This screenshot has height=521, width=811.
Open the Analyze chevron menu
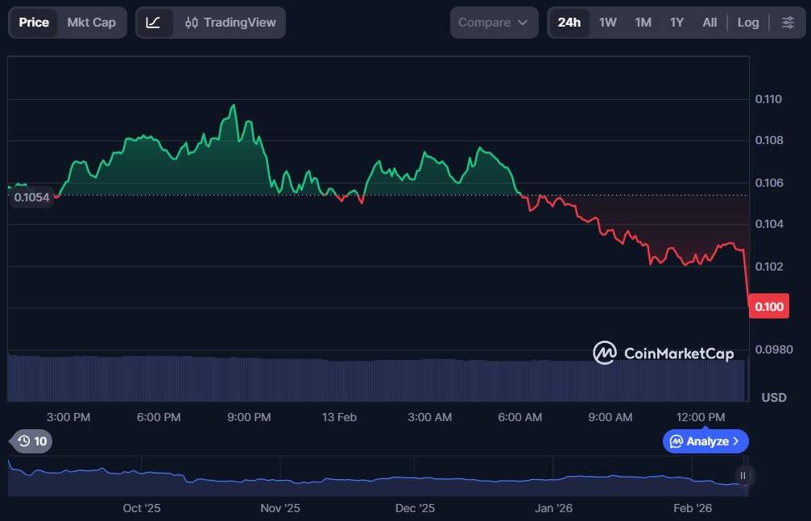[705, 441]
